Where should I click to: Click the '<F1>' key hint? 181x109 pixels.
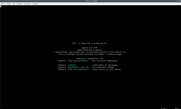pos(87,67)
